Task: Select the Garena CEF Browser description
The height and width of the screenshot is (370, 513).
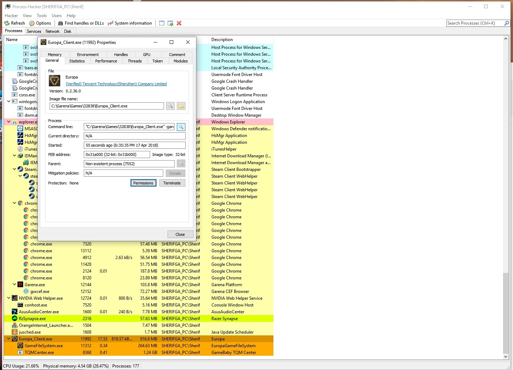Action: (x=230, y=292)
